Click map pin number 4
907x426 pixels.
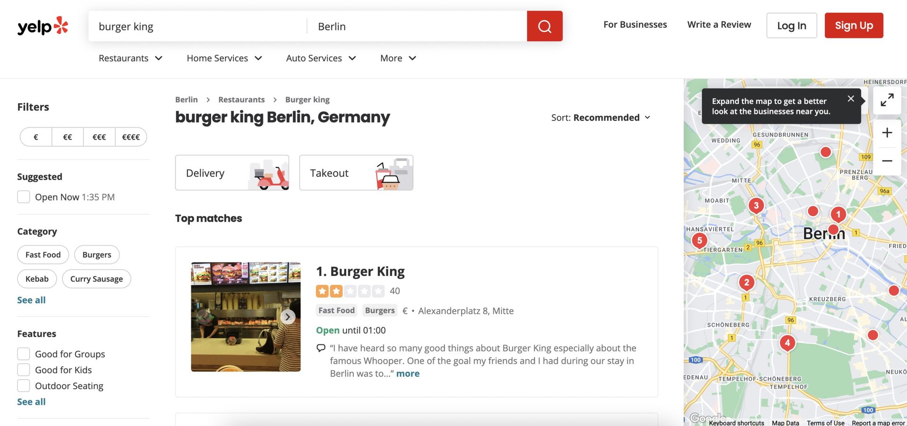[x=787, y=343]
